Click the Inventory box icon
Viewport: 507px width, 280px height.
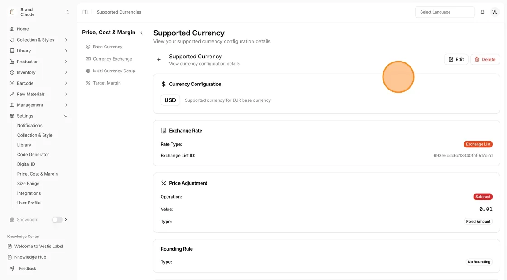(x=12, y=72)
